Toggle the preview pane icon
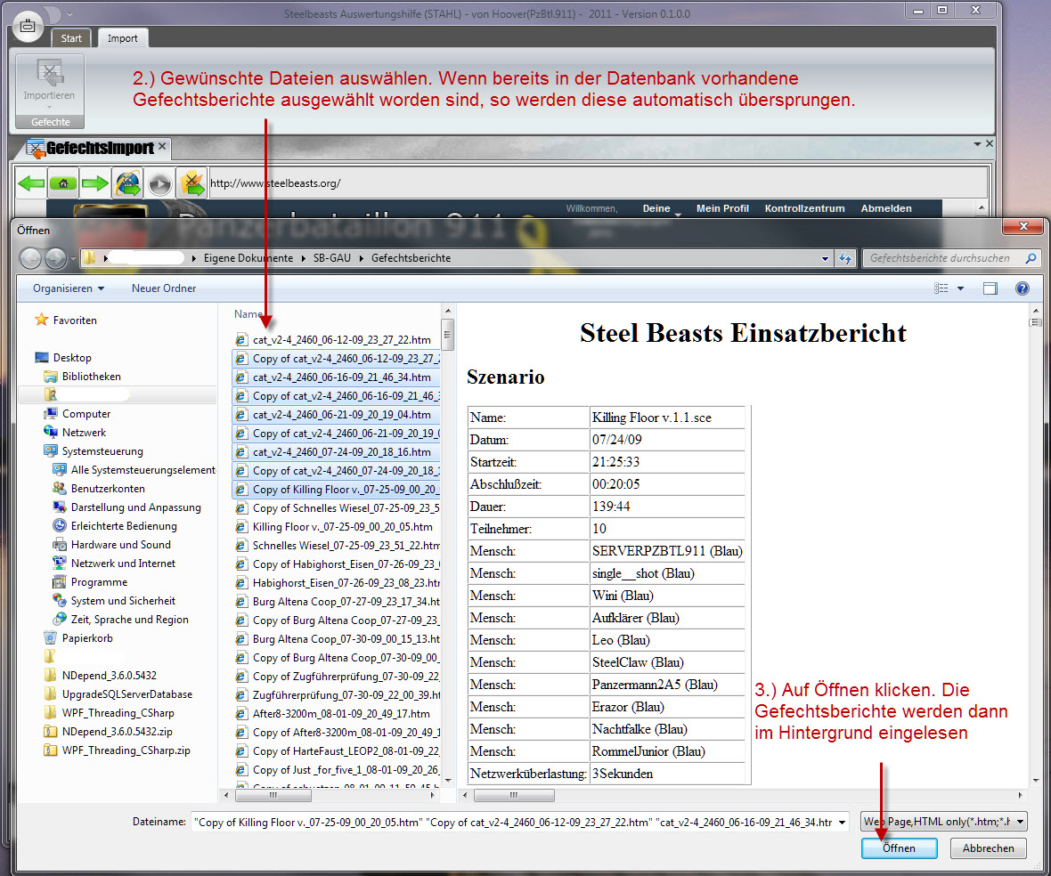Screen dimensions: 1051x876 pyautogui.click(x=990, y=288)
